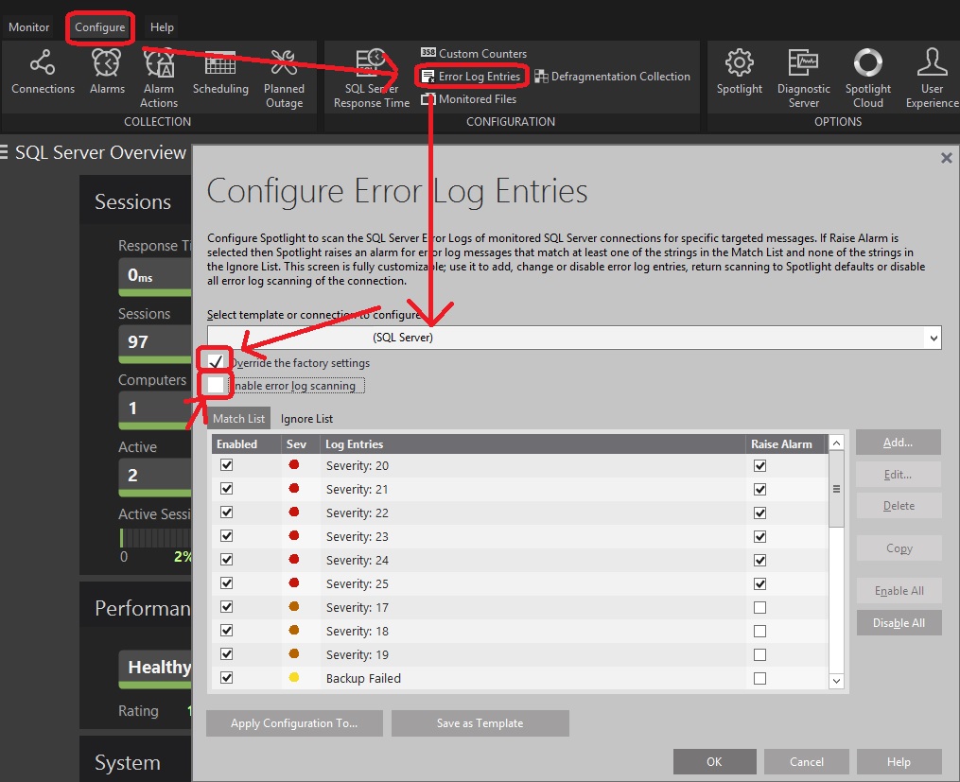The height and width of the screenshot is (782, 960).
Task: Select the Match List tab
Action: (x=238, y=419)
